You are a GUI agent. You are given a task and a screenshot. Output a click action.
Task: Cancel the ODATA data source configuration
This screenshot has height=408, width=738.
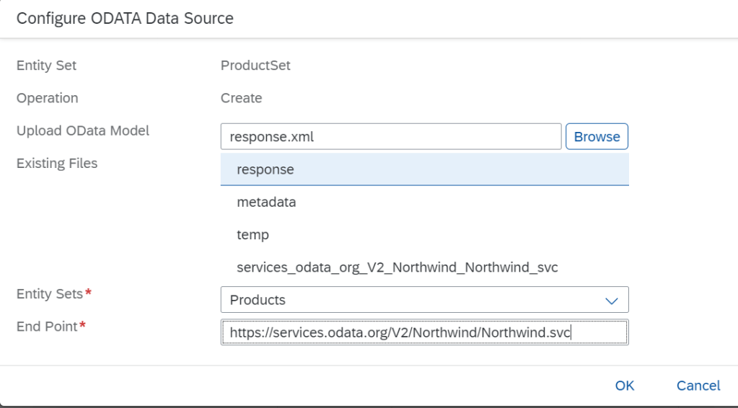point(698,386)
